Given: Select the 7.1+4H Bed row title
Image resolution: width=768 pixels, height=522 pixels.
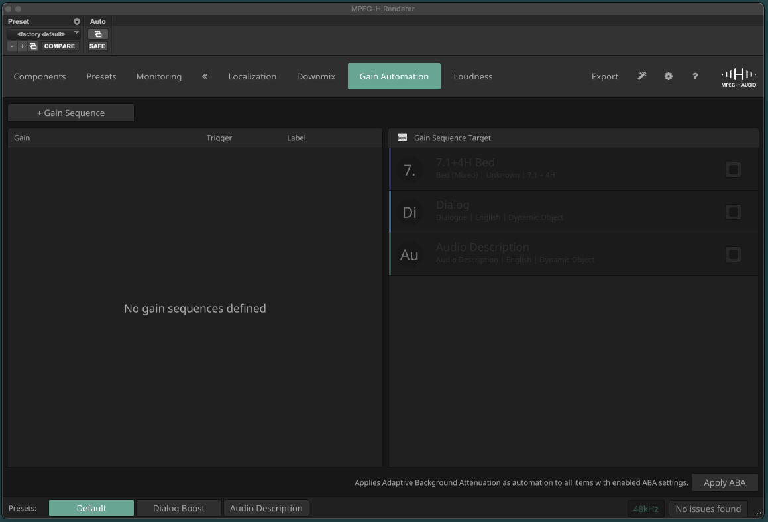Looking at the screenshot, I should tap(465, 162).
